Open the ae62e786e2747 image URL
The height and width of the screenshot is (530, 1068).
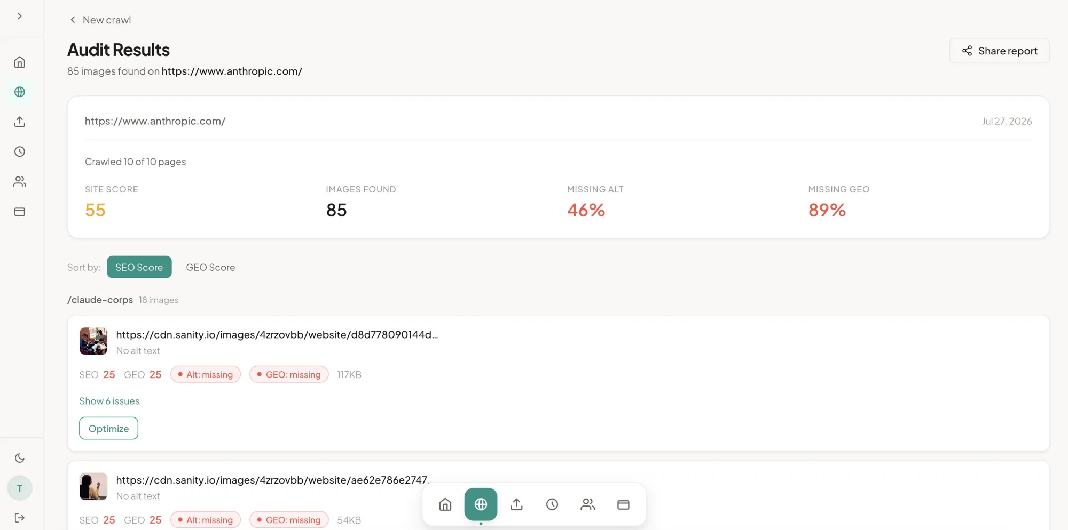coord(273,480)
